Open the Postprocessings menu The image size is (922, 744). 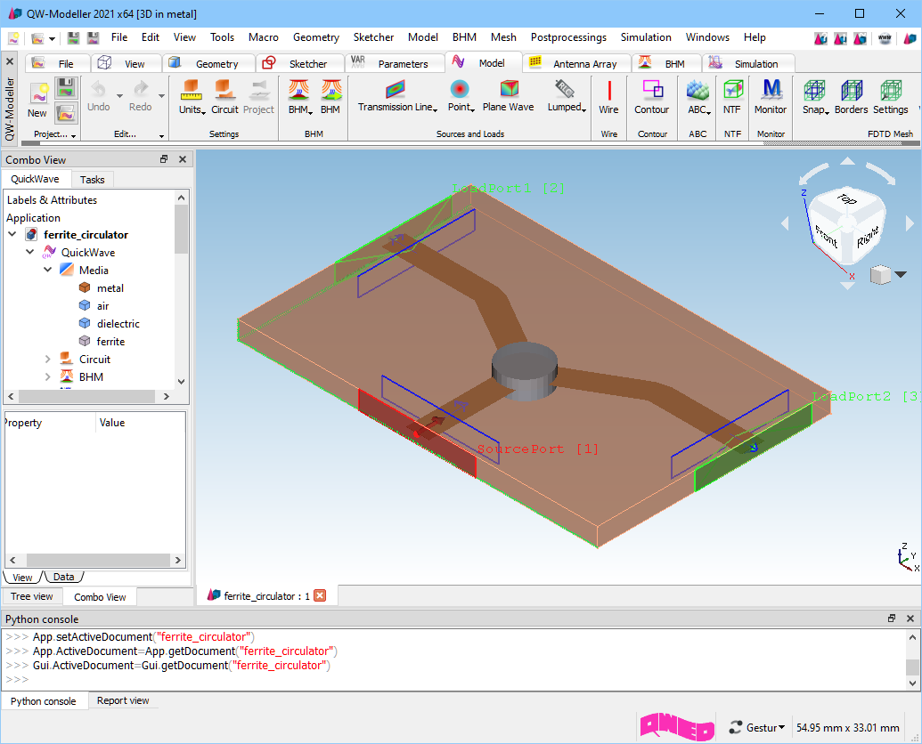click(x=568, y=37)
